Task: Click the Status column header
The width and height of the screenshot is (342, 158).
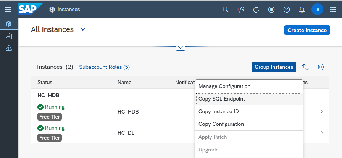Action: pos(45,82)
